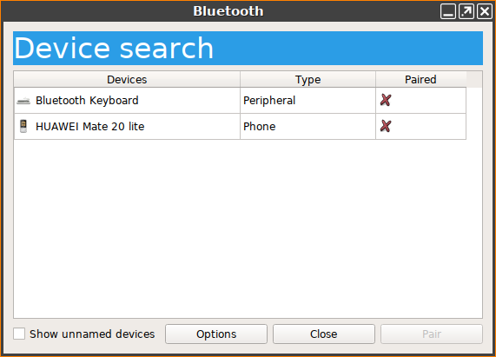Viewport: 496px width, 357px height.
Task: Click the red X in HUAWEI Mate 20 lite's Paired column
Action: click(386, 126)
